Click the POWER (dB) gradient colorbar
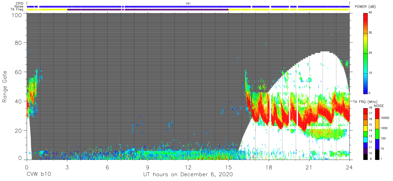Viewport: 393px width, 181px height. tap(365, 53)
